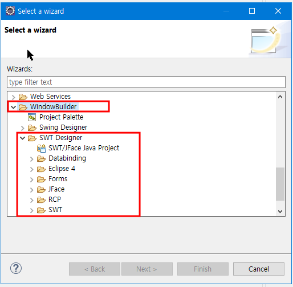This screenshot has width=293, height=287.
Task: Select the SWT Designer label
Action: coord(60,138)
